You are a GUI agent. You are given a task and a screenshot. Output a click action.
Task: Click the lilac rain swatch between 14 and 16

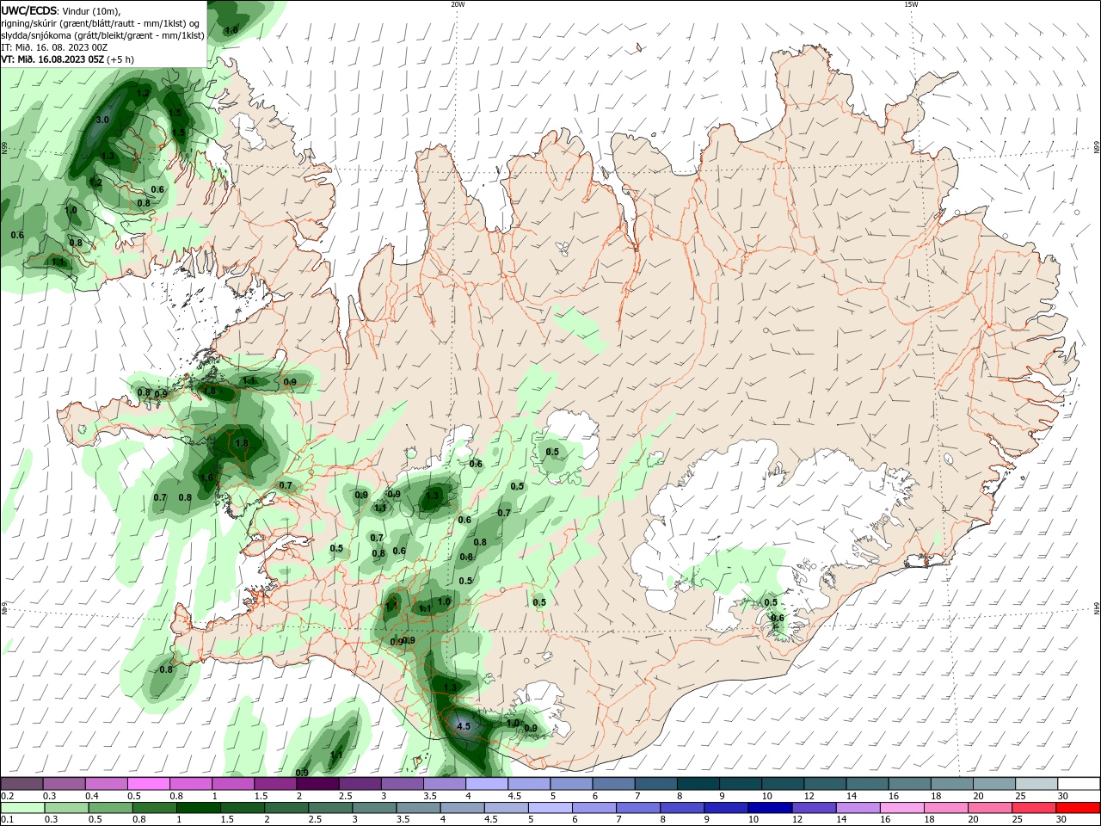[x=858, y=808]
